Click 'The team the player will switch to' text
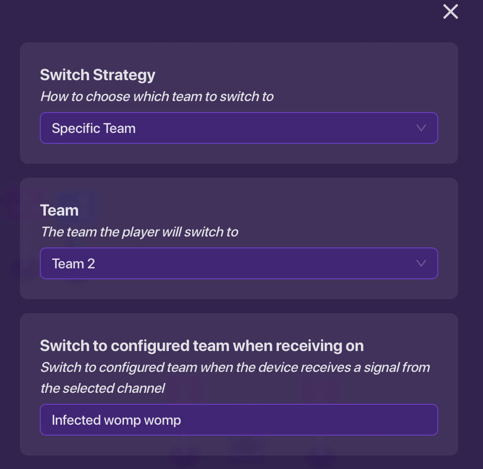The width and height of the screenshot is (483, 469). (x=139, y=232)
